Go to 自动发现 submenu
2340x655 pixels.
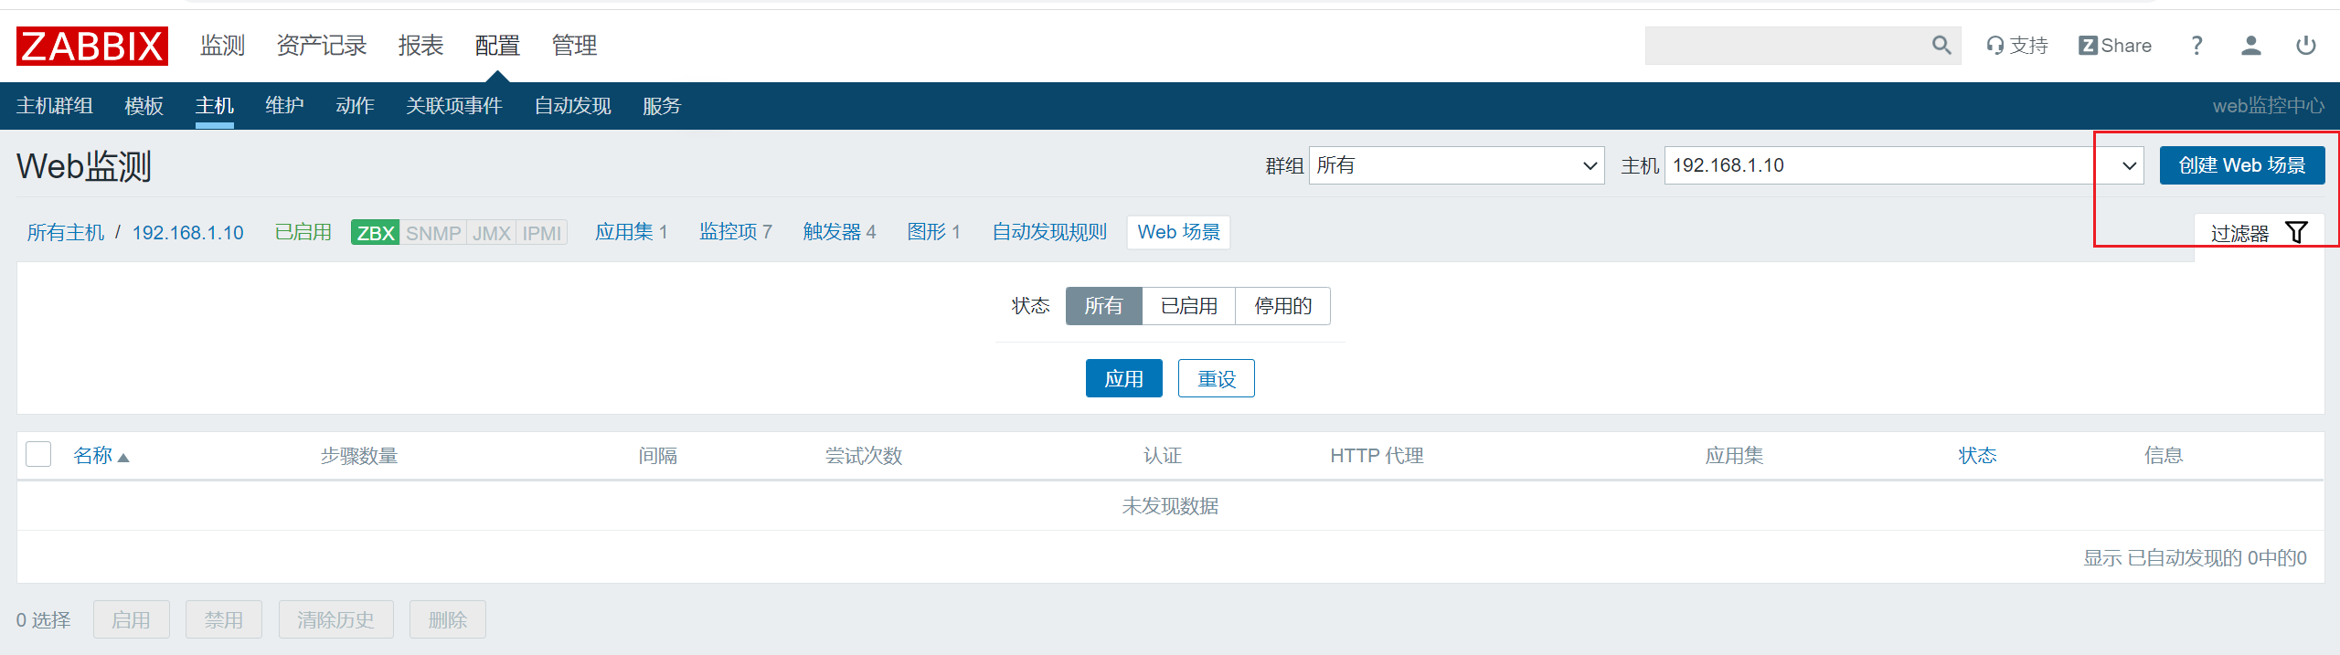[x=573, y=106]
